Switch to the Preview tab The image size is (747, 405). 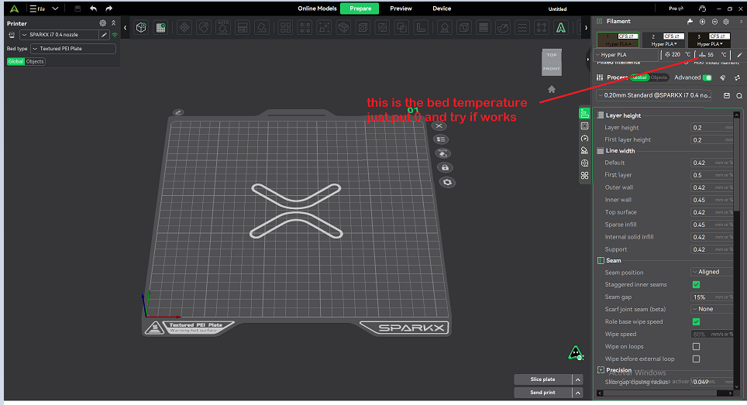click(401, 9)
